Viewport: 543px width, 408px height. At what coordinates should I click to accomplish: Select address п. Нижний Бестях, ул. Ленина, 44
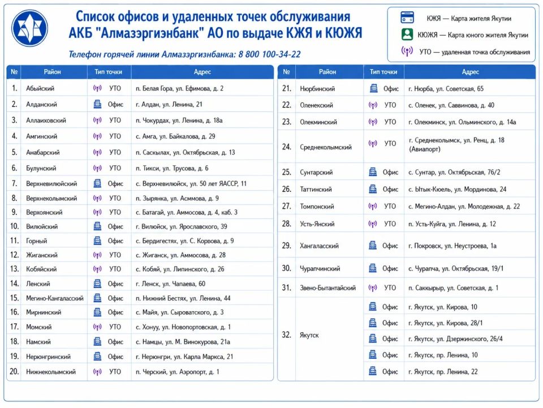183,298
